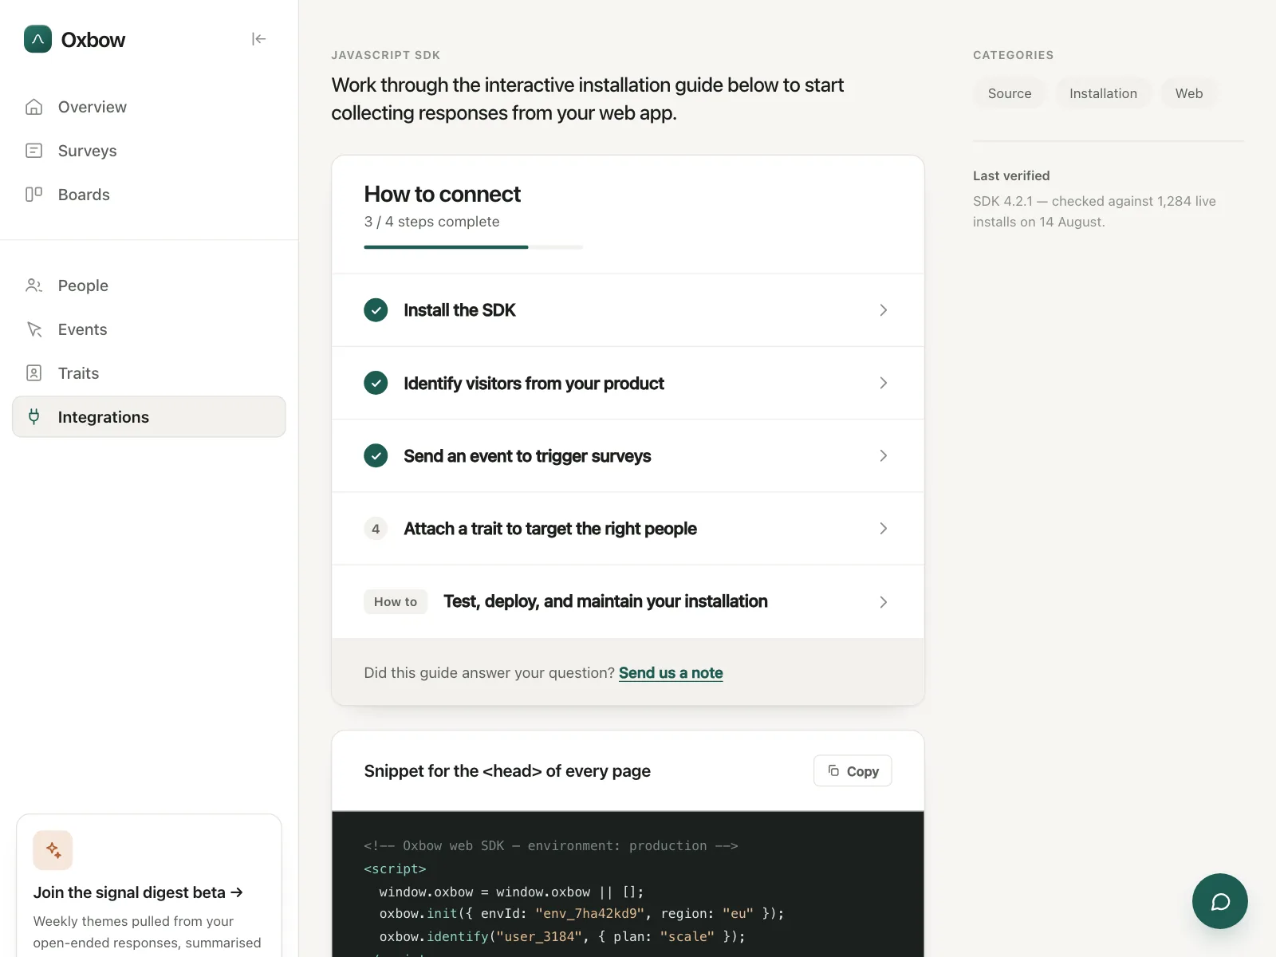Click the Identify visitors from your product title
1276x957 pixels.
pos(534,384)
